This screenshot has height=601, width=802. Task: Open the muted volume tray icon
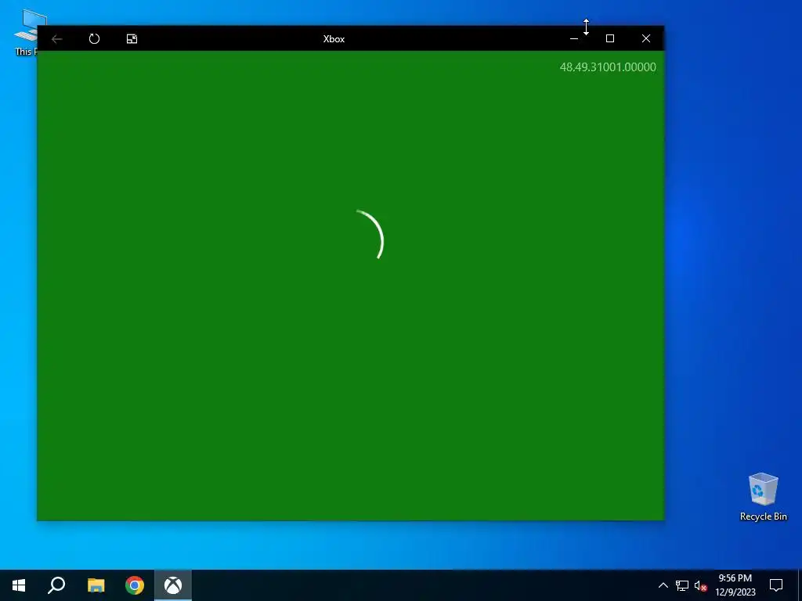(701, 585)
